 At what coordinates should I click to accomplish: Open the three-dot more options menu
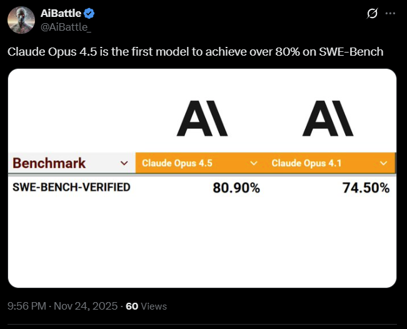click(391, 13)
